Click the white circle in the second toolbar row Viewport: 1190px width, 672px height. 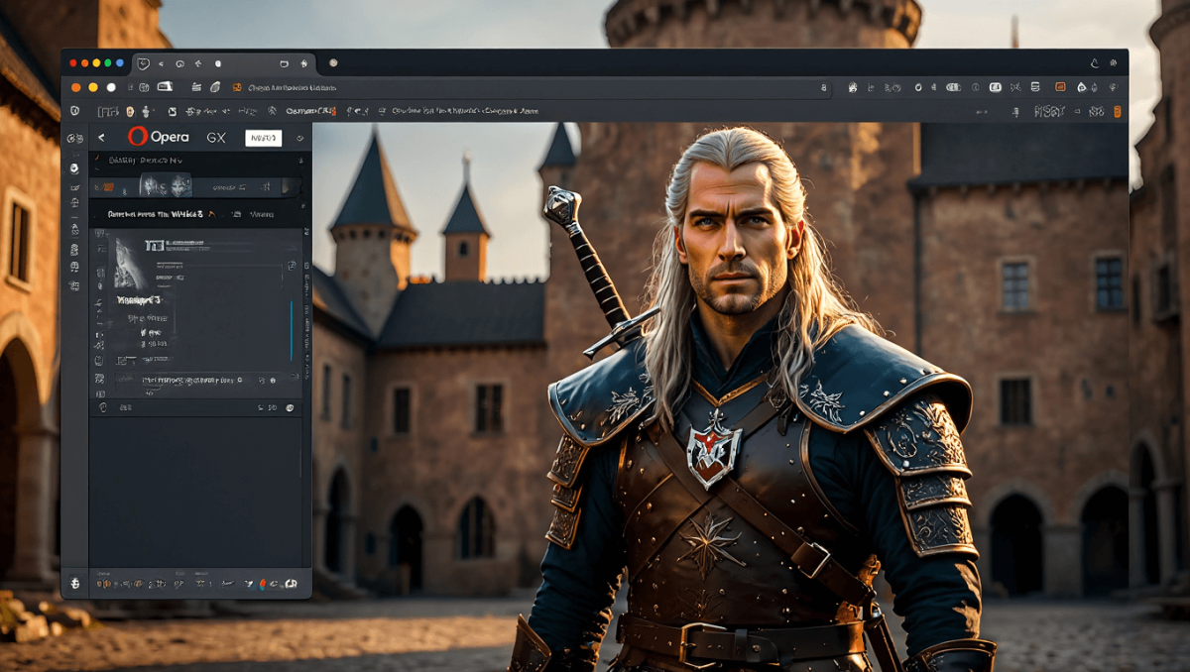pos(111,87)
